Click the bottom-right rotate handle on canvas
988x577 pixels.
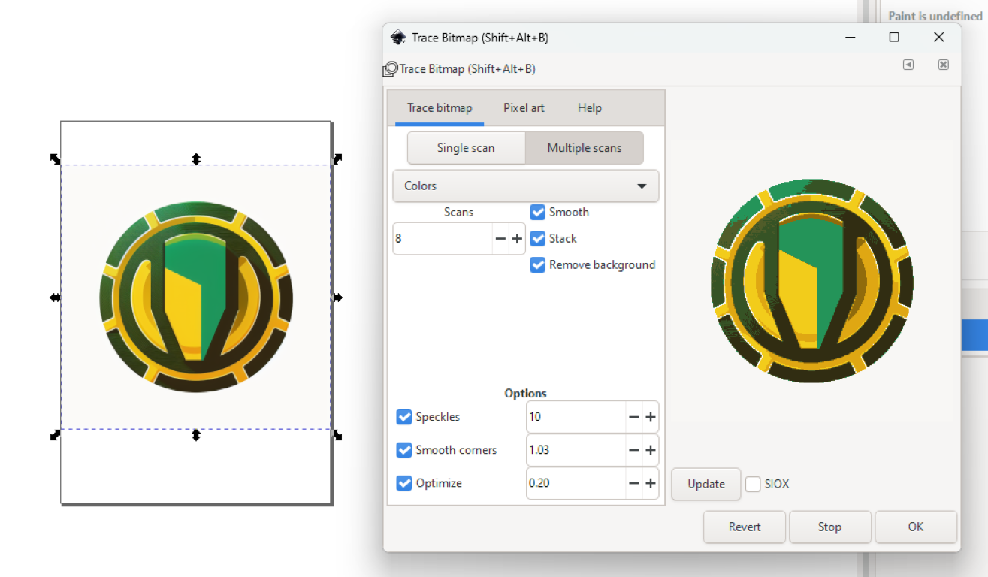337,435
